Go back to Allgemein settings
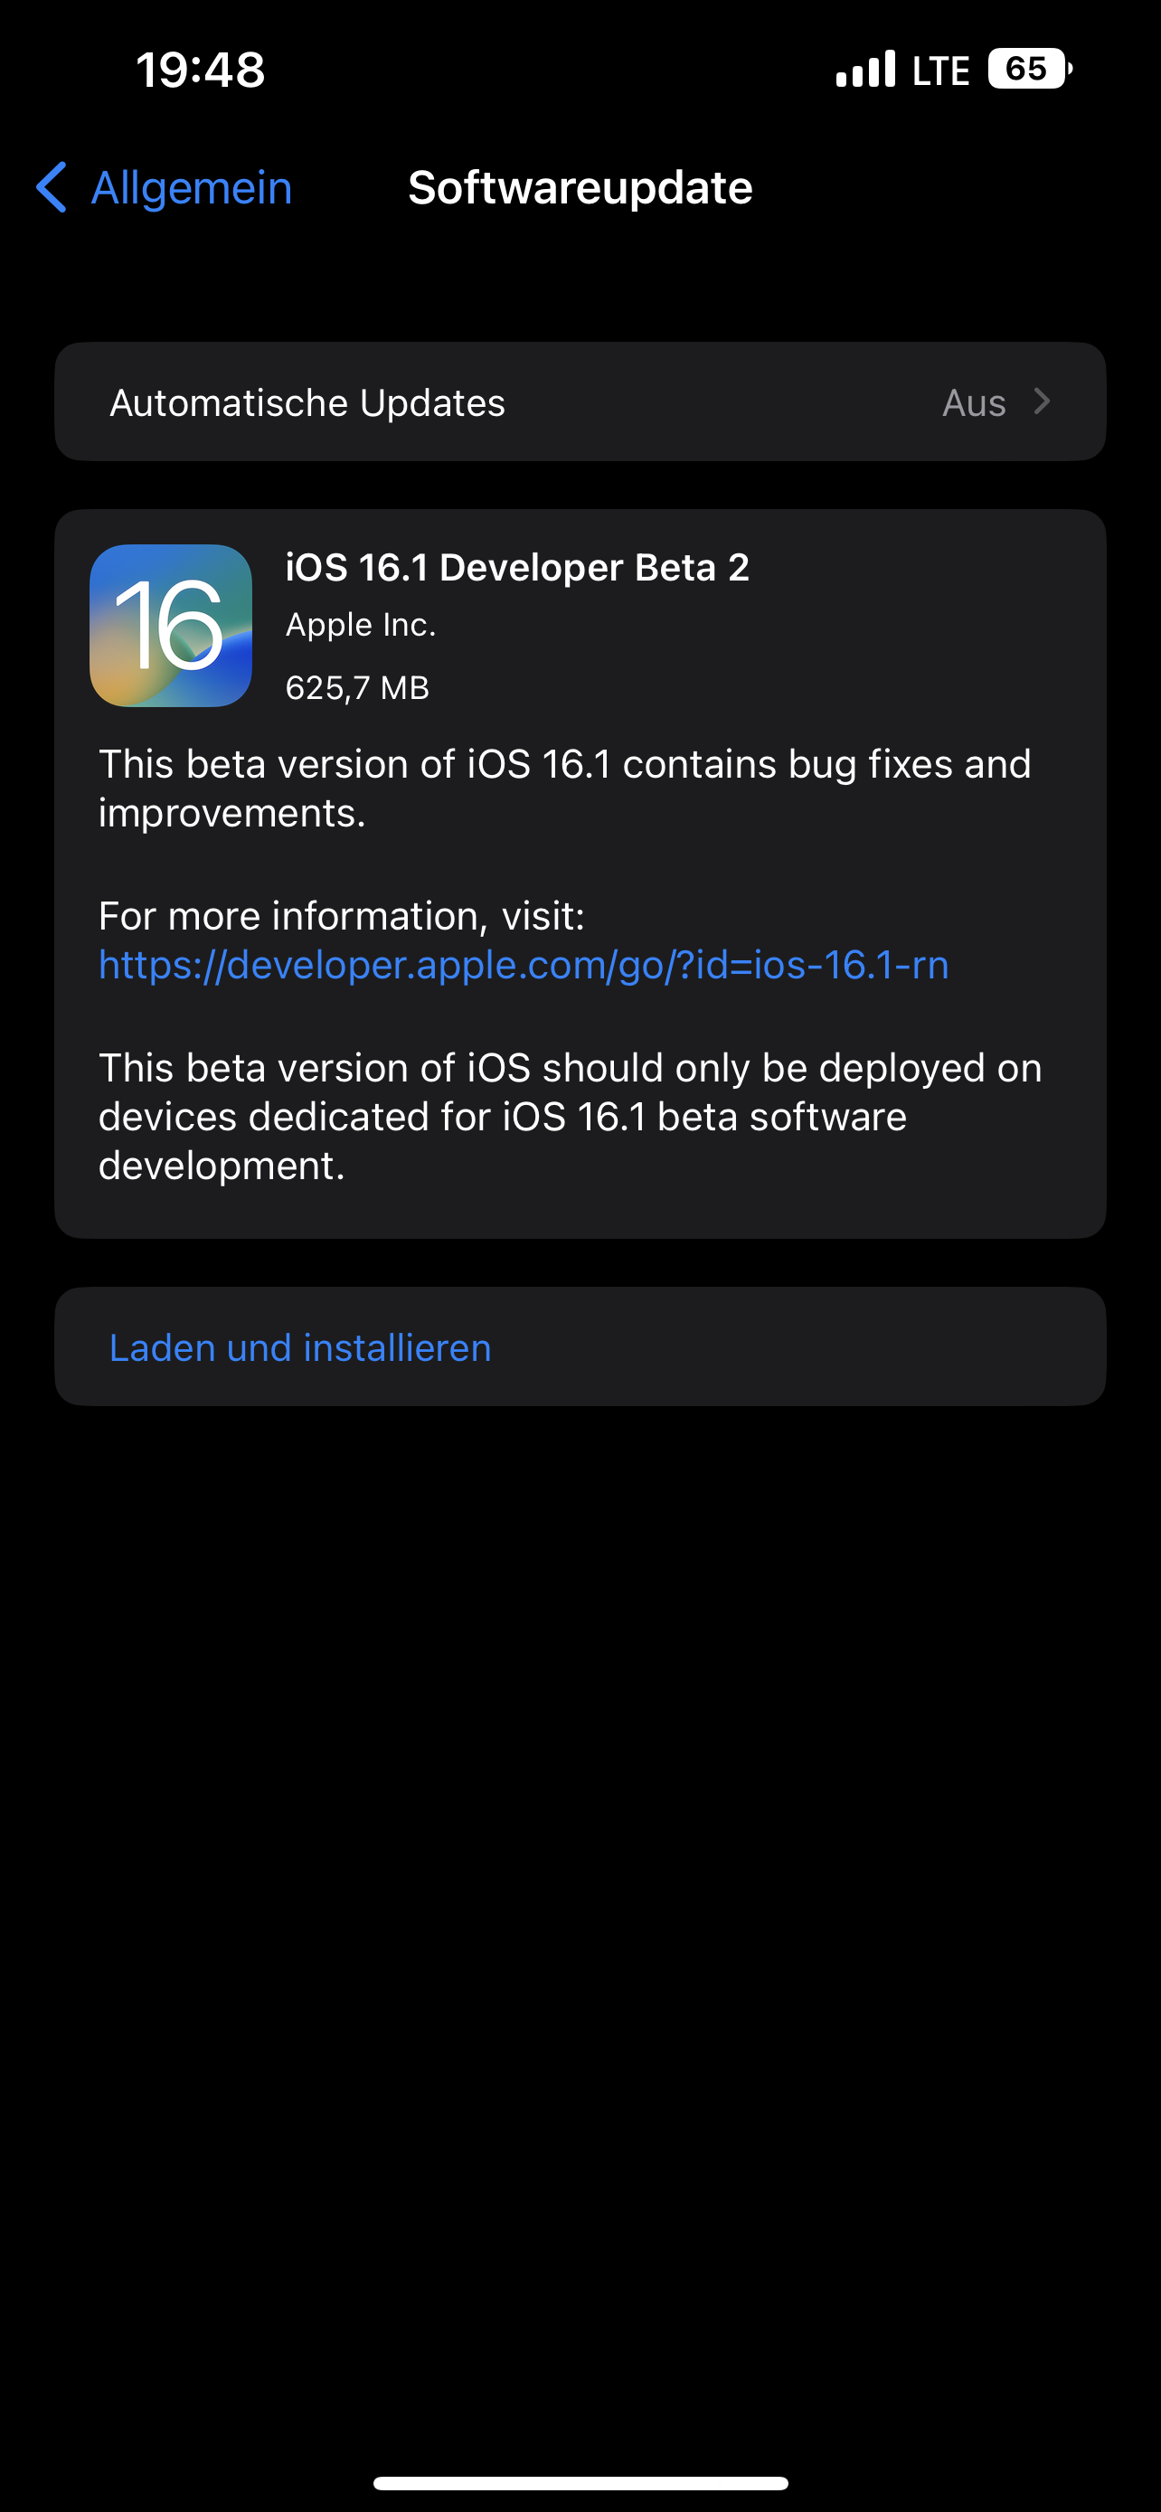1161x2512 pixels. [164, 187]
